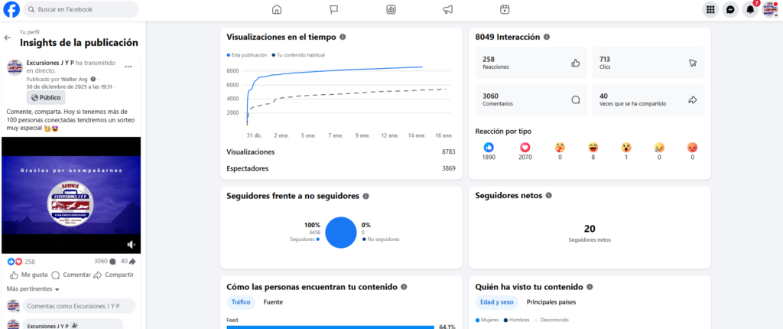Open the Ads megaphone icon

448,10
